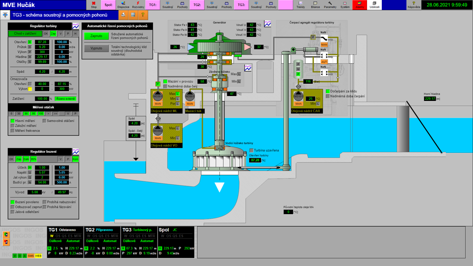
Task: Click the yellow Výkon limiter swatch
Action: tap(30, 89)
